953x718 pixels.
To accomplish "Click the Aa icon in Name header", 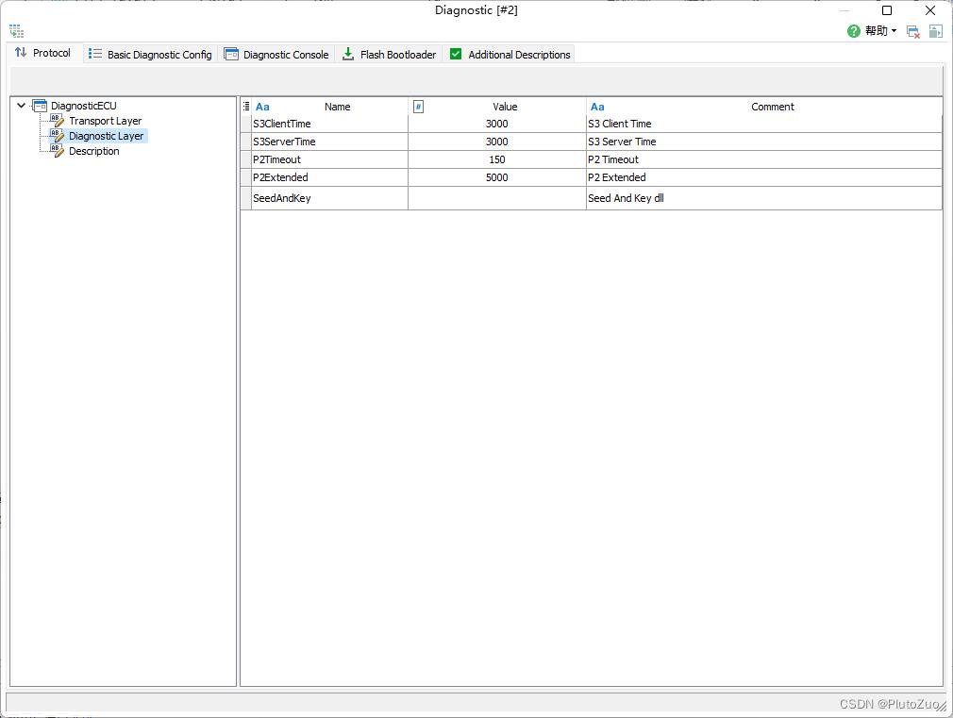I will pyautogui.click(x=262, y=107).
